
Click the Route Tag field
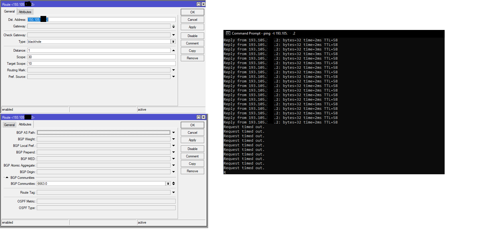click(x=104, y=193)
